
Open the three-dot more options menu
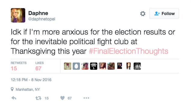pyautogui.click(x=86, y=98)
